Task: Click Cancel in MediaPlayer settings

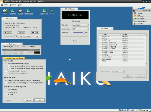Action: click(x=28, y=100)
